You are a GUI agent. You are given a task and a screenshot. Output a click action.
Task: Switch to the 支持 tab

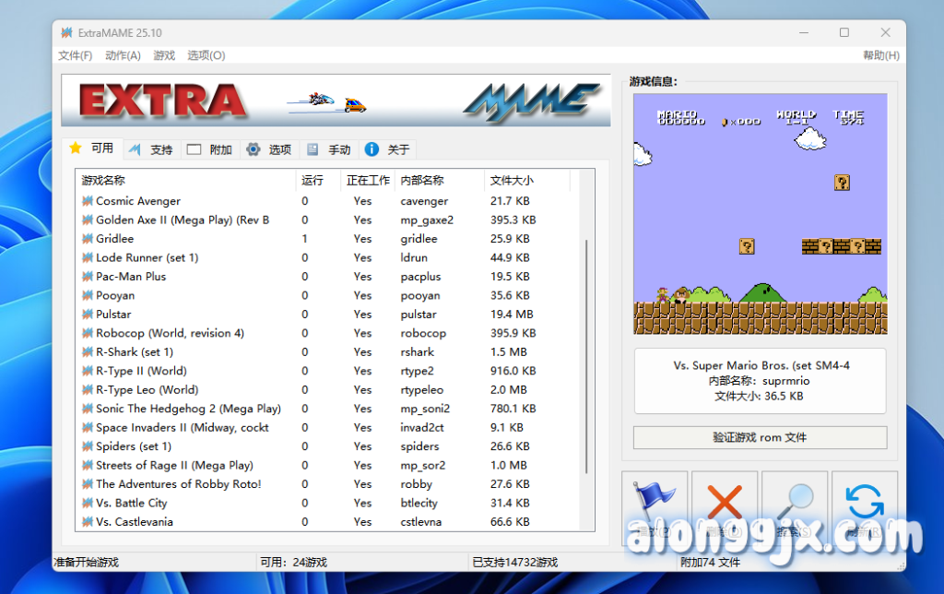[x=151, y=149]
